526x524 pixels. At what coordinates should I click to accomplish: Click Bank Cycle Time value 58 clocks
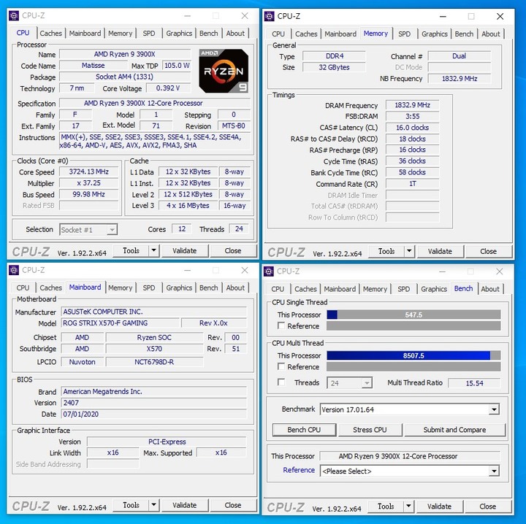(412, 172)
